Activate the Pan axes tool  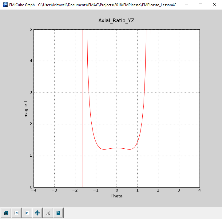[37, 213]
